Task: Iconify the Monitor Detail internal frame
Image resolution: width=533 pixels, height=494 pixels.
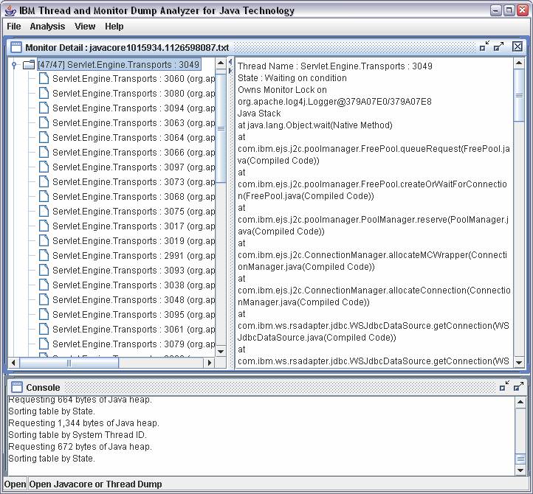Action: pos(484,46)
